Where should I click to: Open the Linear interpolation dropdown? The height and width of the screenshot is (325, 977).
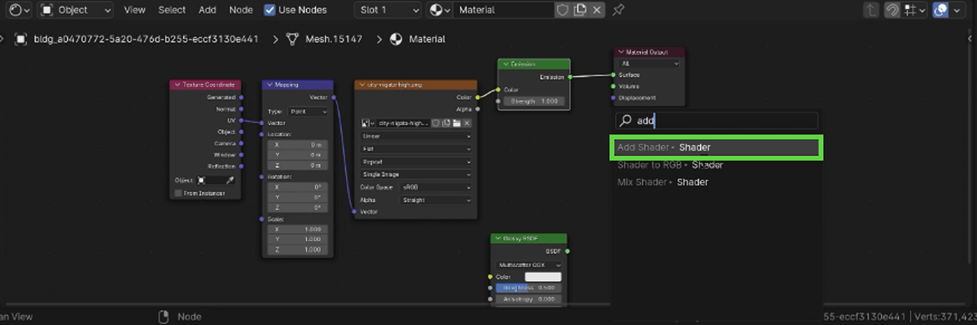tap(416, 136)
